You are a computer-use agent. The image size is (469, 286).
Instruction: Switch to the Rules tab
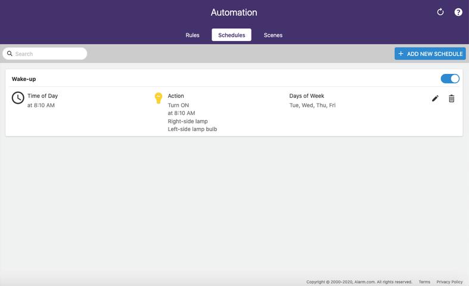point(192,35)
